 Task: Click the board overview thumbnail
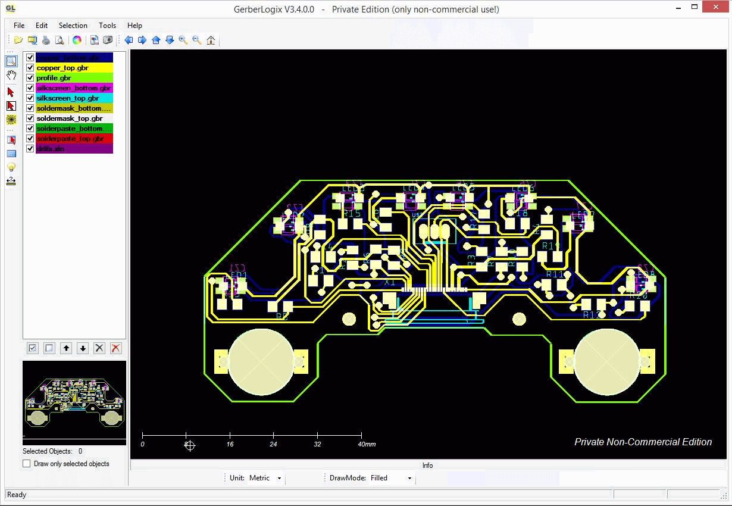[74, 402]
